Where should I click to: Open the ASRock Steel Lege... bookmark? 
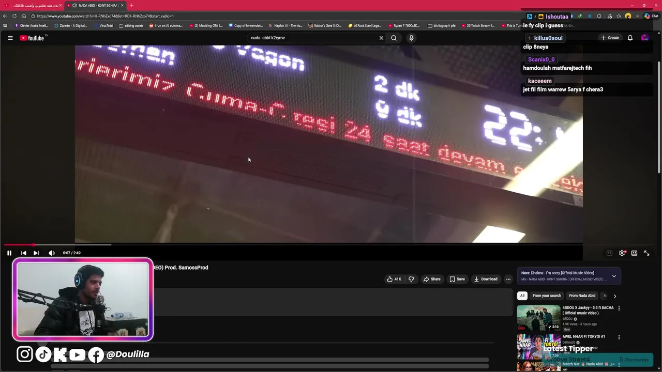365,25
